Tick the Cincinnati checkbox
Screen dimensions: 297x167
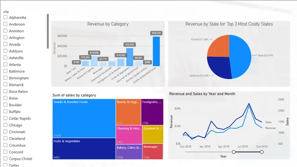tap(5, 132)
